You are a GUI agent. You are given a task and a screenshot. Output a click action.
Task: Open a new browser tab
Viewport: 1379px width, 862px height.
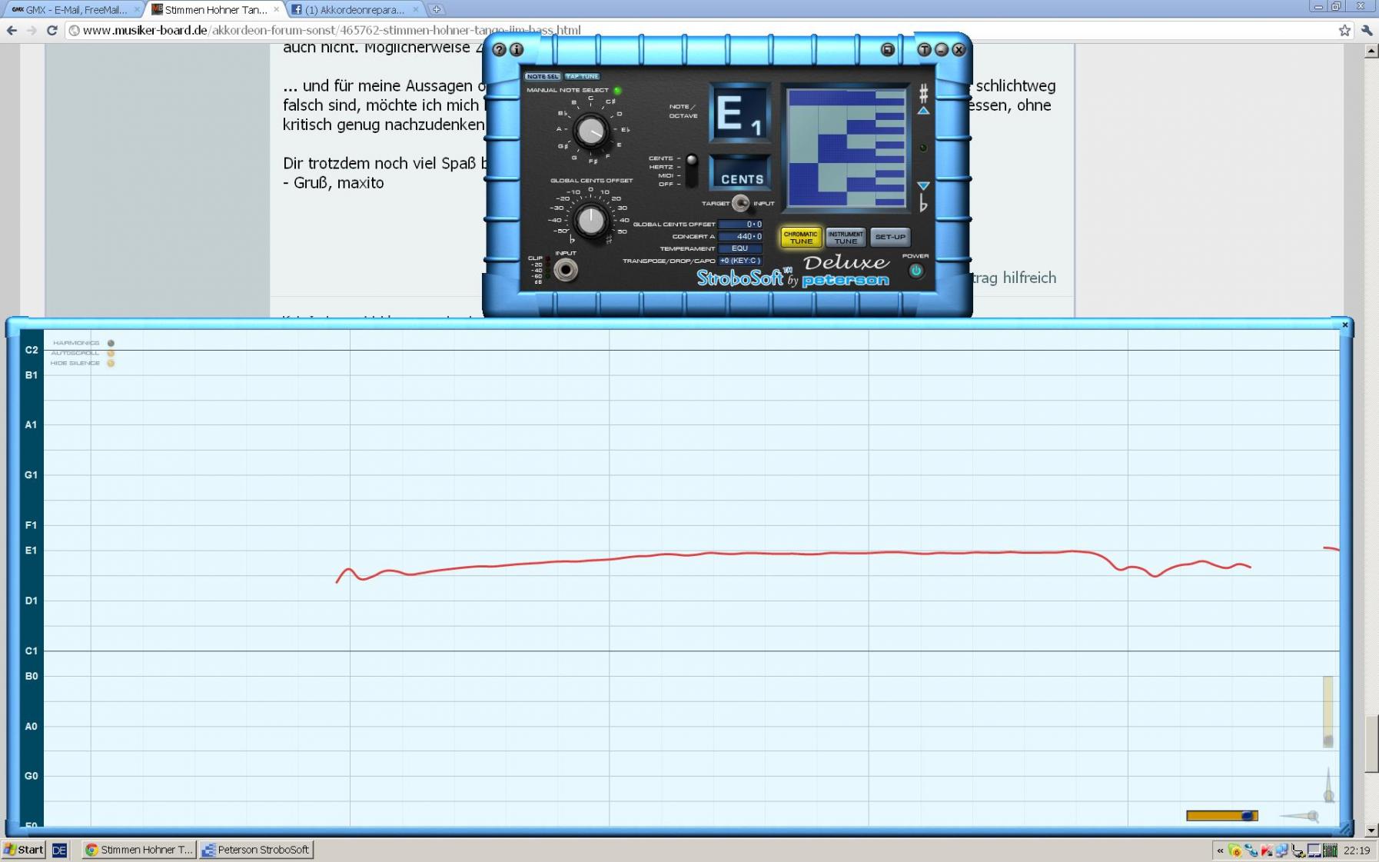[437, 9]
